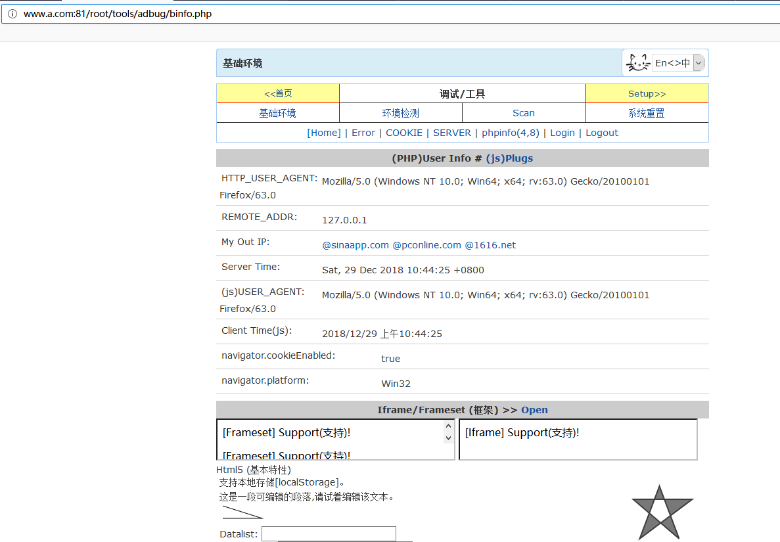Click the gray star graphic

click(x=662, y=513)
